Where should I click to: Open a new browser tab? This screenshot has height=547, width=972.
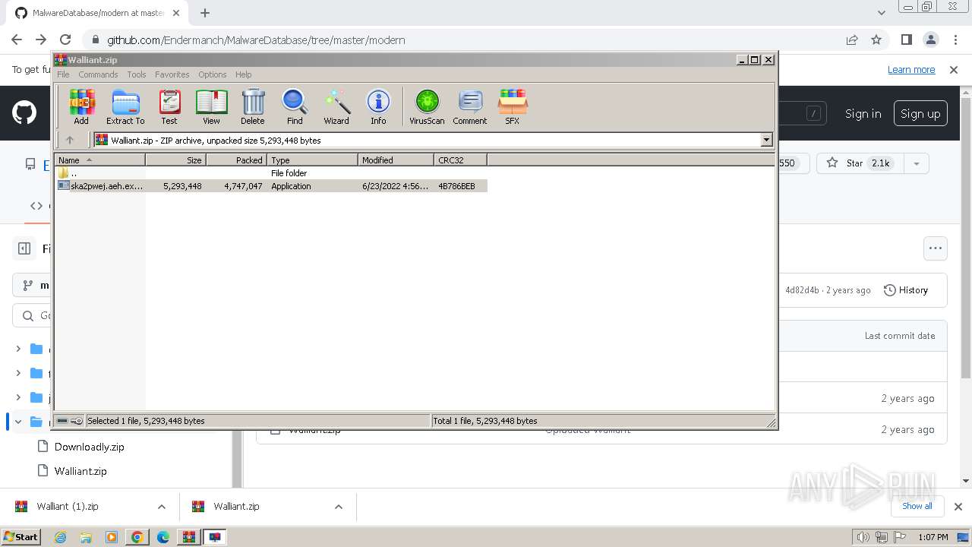[x=205, y=13]
